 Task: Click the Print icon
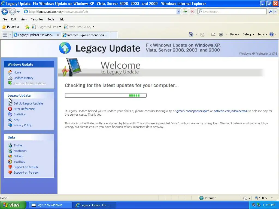pos(221,34)
